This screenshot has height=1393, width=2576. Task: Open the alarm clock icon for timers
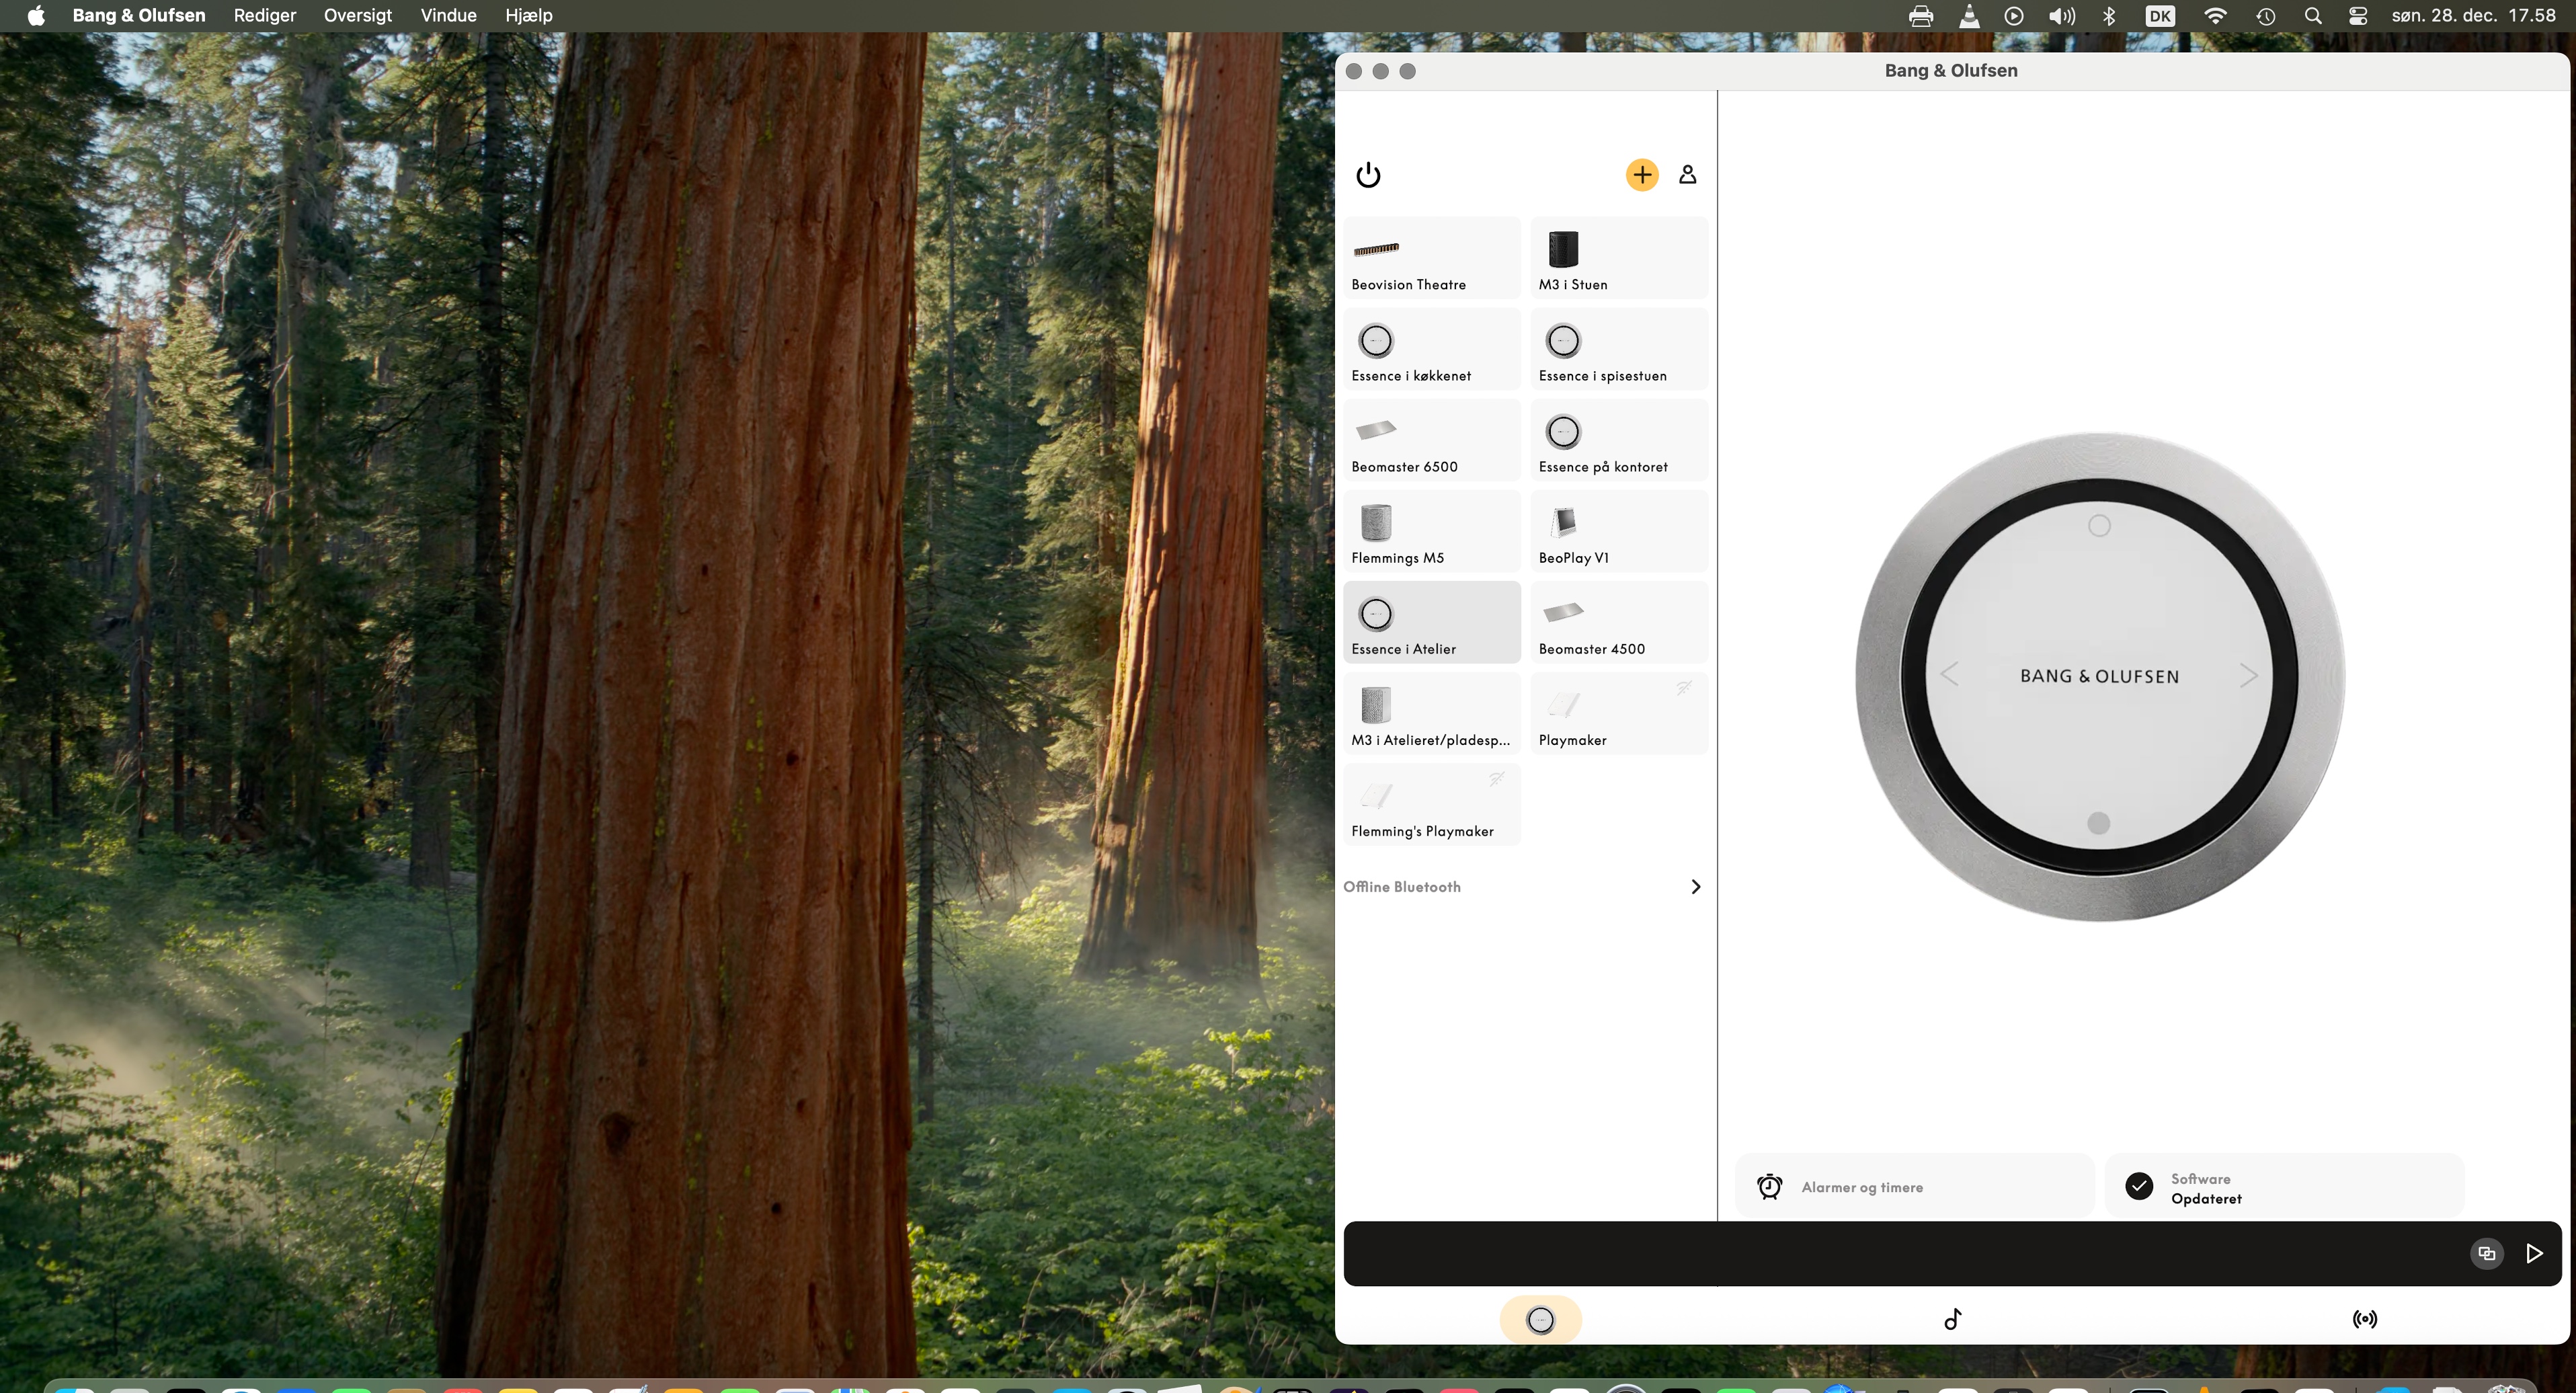(1769, 1187)
